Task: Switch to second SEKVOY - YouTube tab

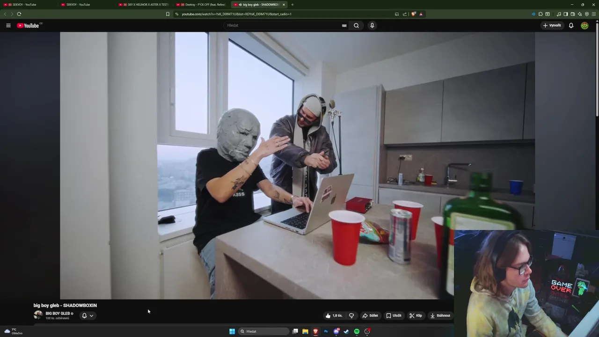Action: tap(87, 5)
